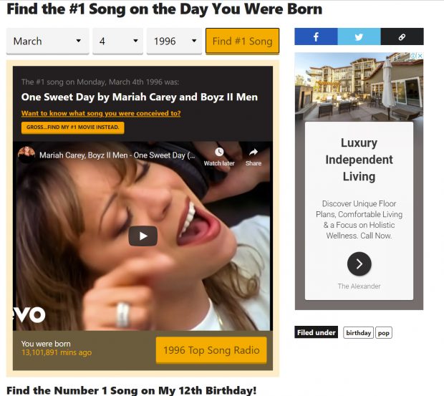This screenshot has width=444, height=396.
Task: Click the Watch later clock icon
Action: [x=219, y=153]
